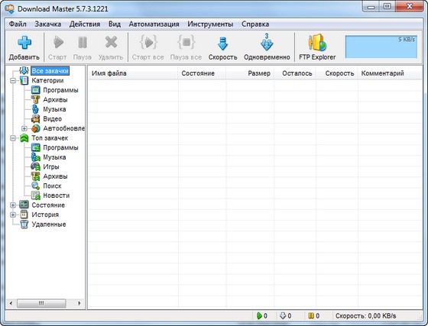This screenshot has width=428, height=326.
Task: Open the Файл menu
Action: pyautogui.click(x=18, y=24)
